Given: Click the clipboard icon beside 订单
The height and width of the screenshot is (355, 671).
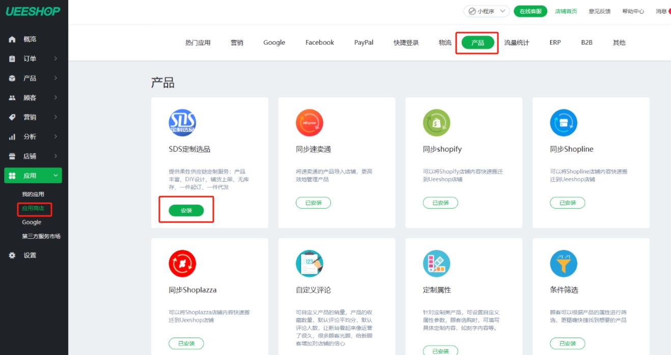Looking at the screenshot, I should (x=12, y=59).
